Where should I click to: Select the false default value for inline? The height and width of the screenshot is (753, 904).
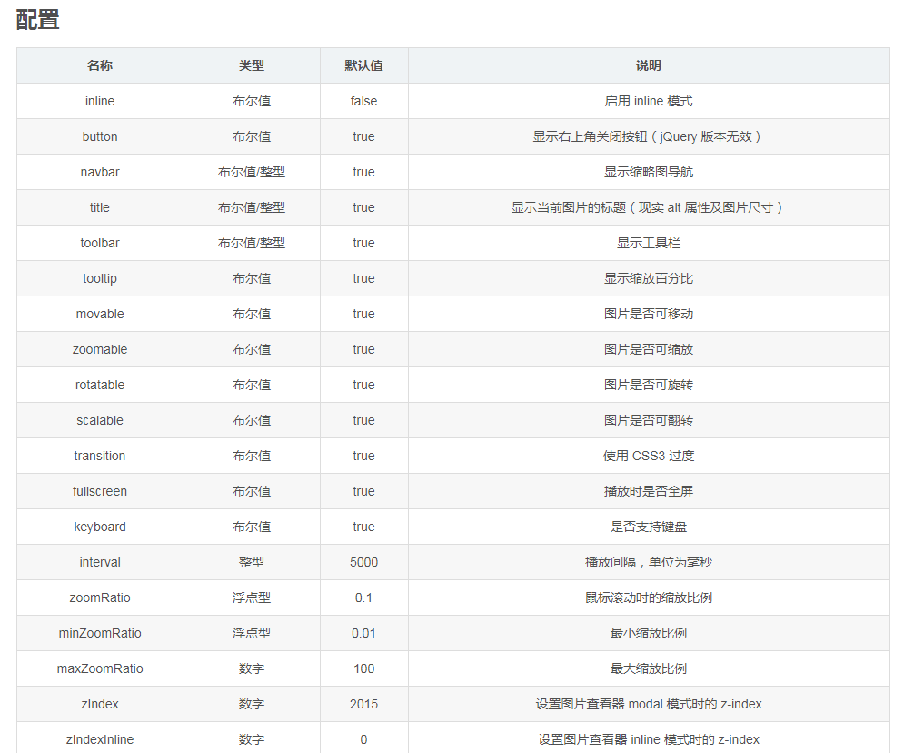tap(363, 101)
